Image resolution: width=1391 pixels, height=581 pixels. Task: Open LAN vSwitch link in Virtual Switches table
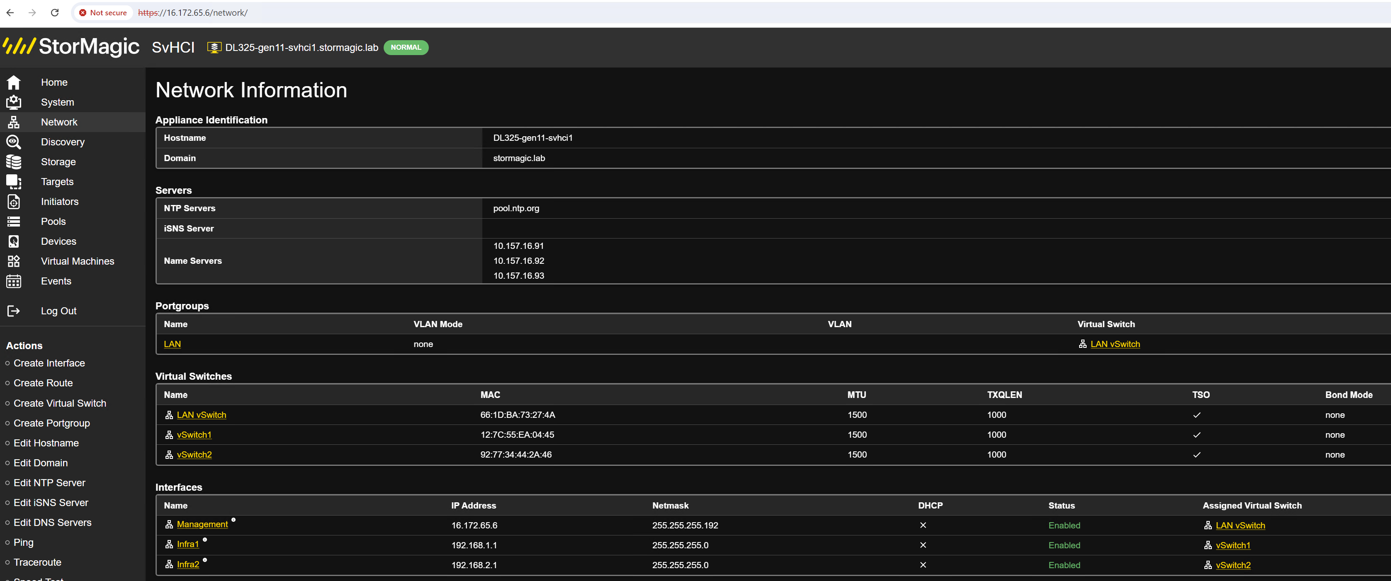[x=202, y=415]
